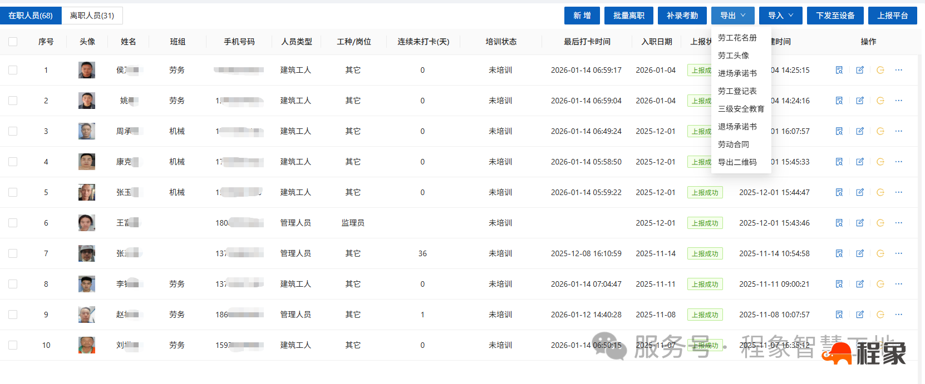Click orange resign icon in row 5 (张玉)
Screen dimensions: 925x384
pos(880,192)
